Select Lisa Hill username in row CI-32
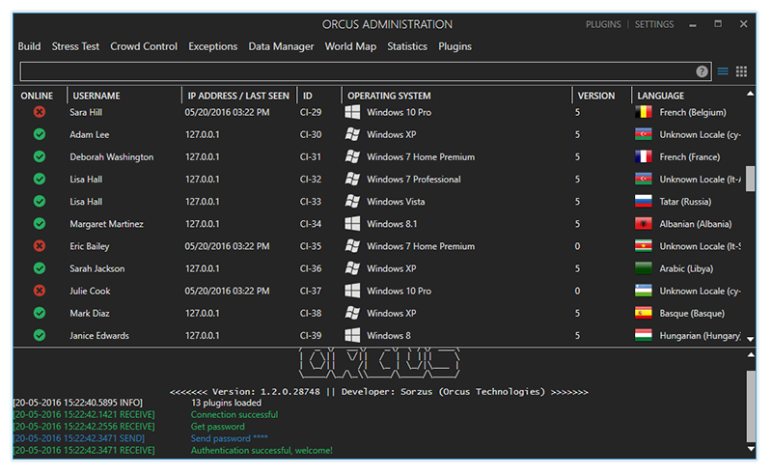Image resolution: width=772 pixels, height=475 pixels. pyautogui.click(x=86, y=179)
